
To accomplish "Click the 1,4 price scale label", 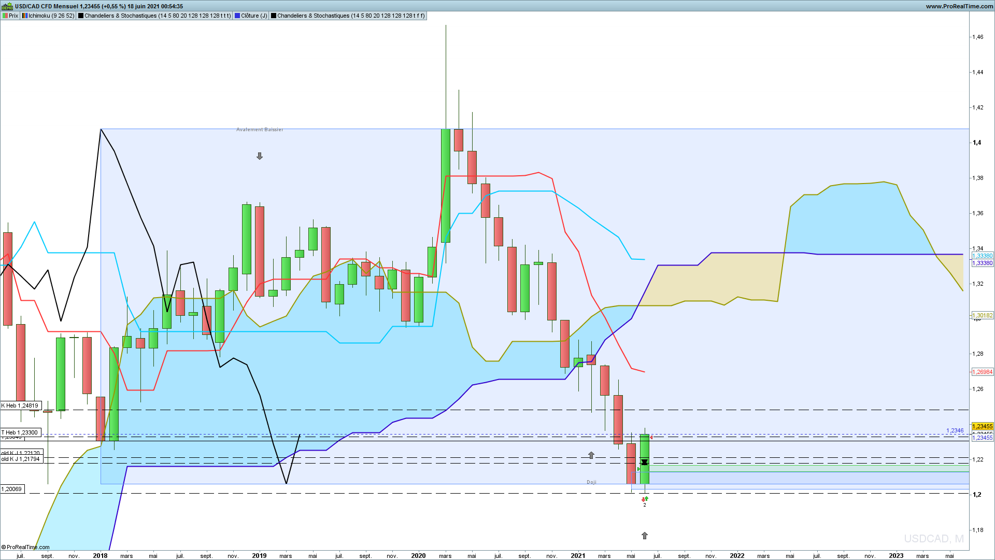I will 977,143.
